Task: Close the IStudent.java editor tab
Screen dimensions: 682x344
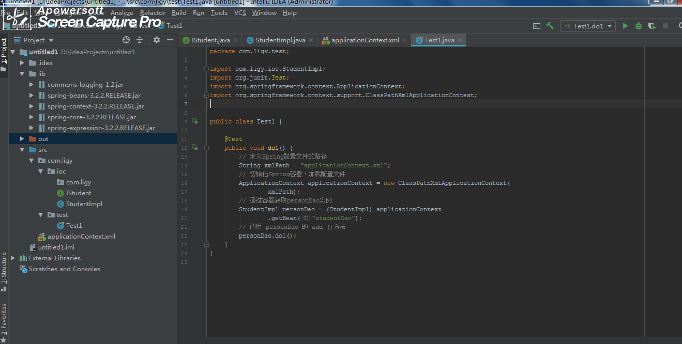Action: click(235, 40)
